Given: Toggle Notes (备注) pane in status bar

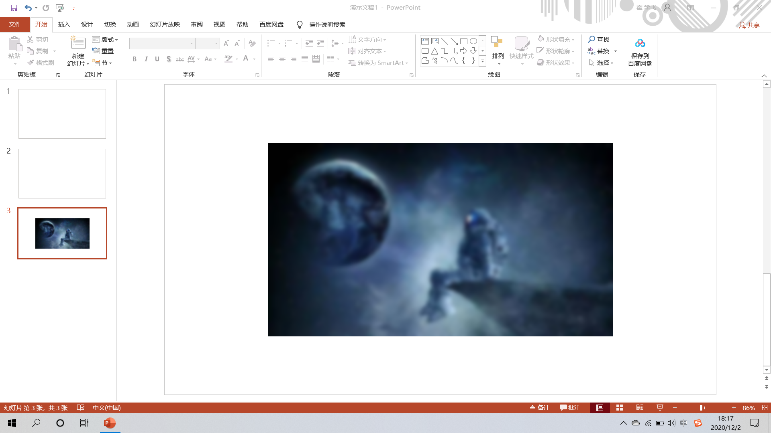Looking at the screenshot, I should point(539,407).
